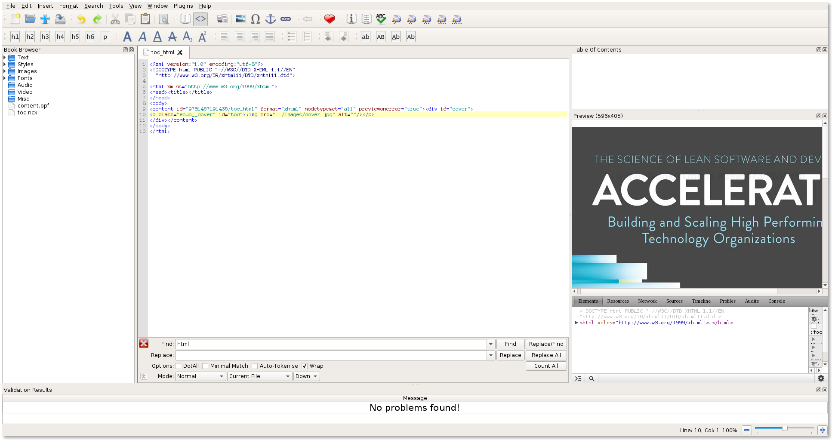Paste from the clipboard icon
The image size is (832, 440).
145,19
